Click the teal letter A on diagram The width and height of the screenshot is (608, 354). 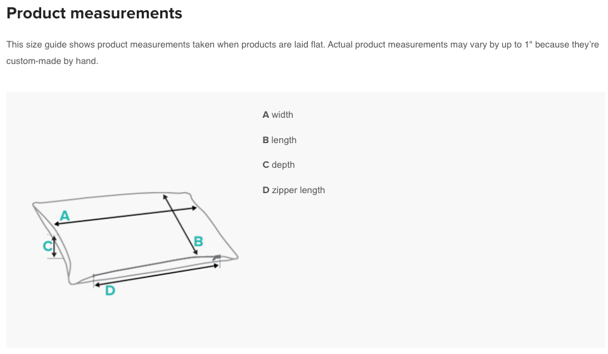click(65, 215)
